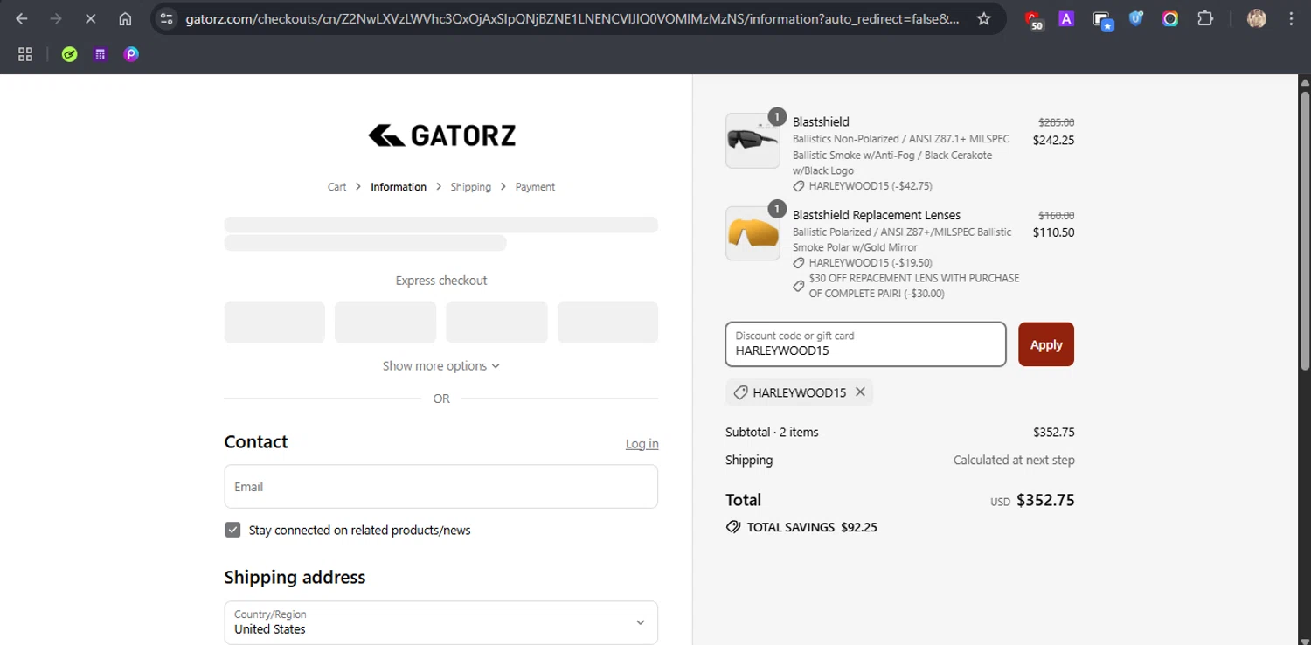
Task: Click the TOTAL SAVINGS $92.25 text
Action: 812,527
